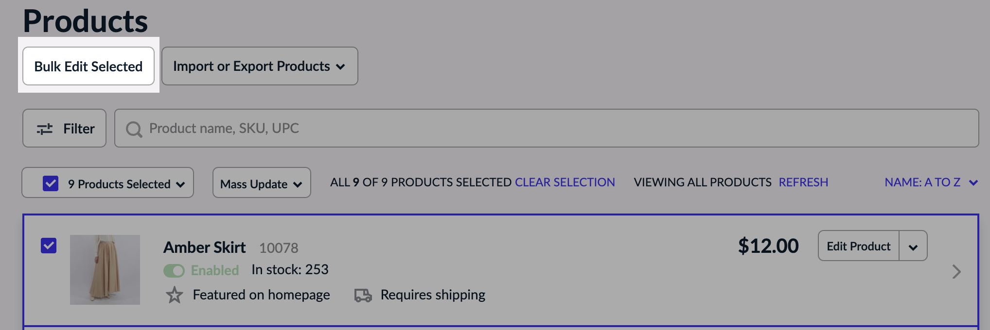Click the Bulk Edit Selected button
This screenshot has height=330, width=990.
point(88,66)
